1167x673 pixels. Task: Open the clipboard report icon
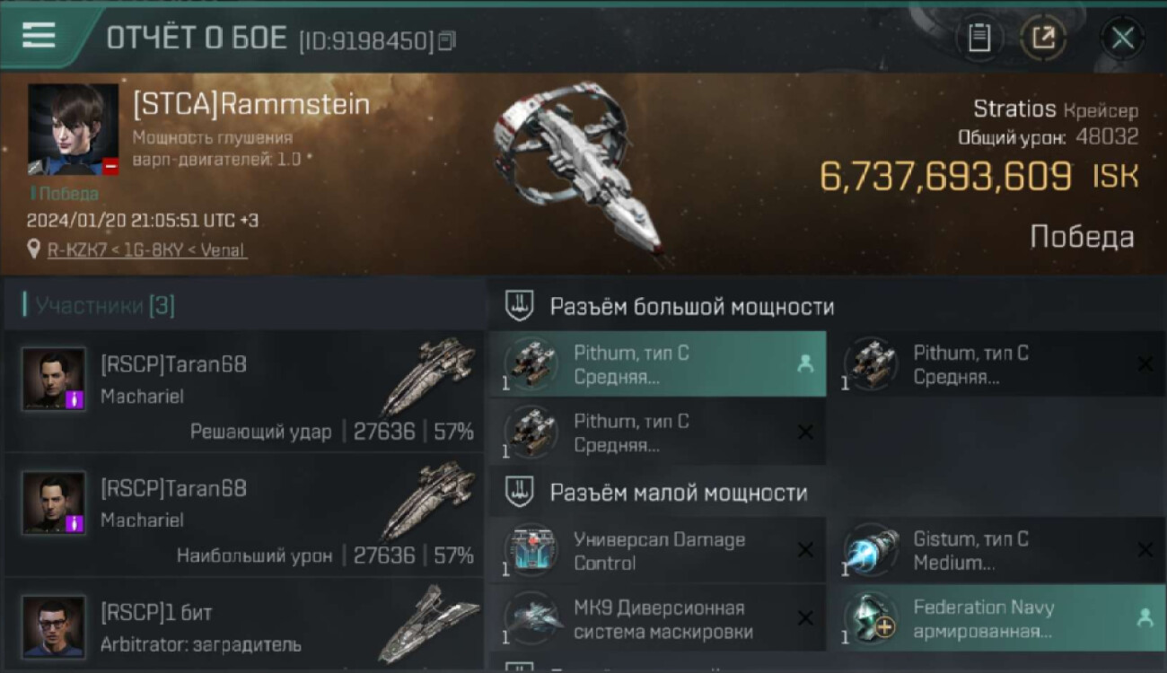[978, 38]
